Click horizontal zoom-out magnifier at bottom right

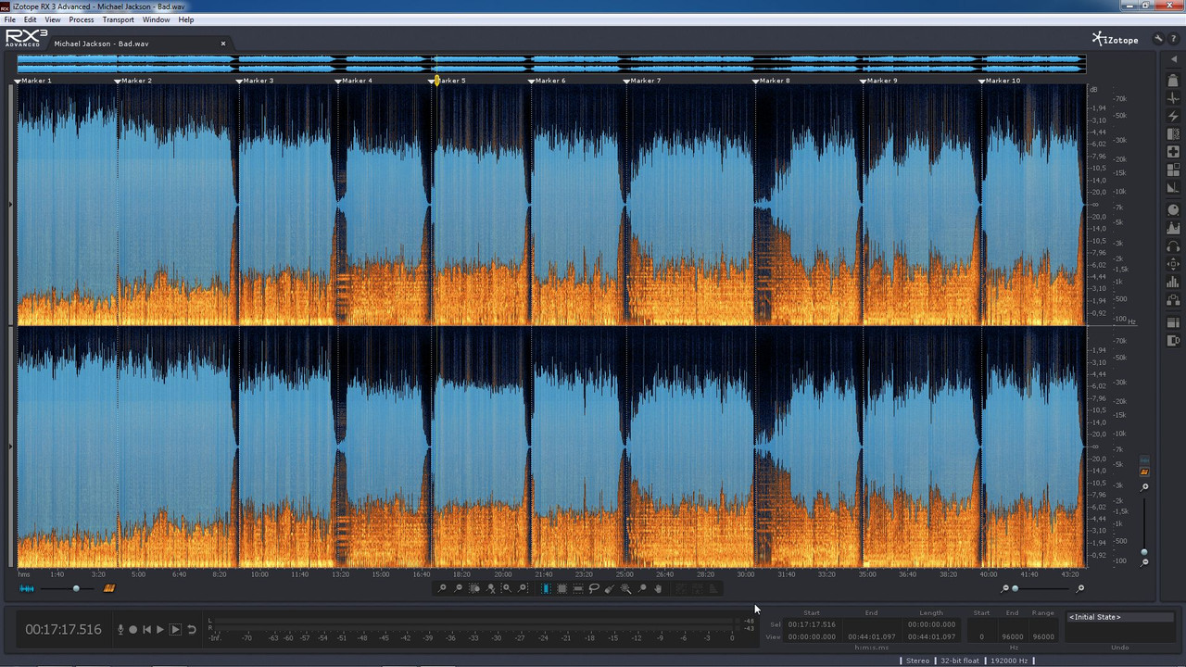(1005, 588)
